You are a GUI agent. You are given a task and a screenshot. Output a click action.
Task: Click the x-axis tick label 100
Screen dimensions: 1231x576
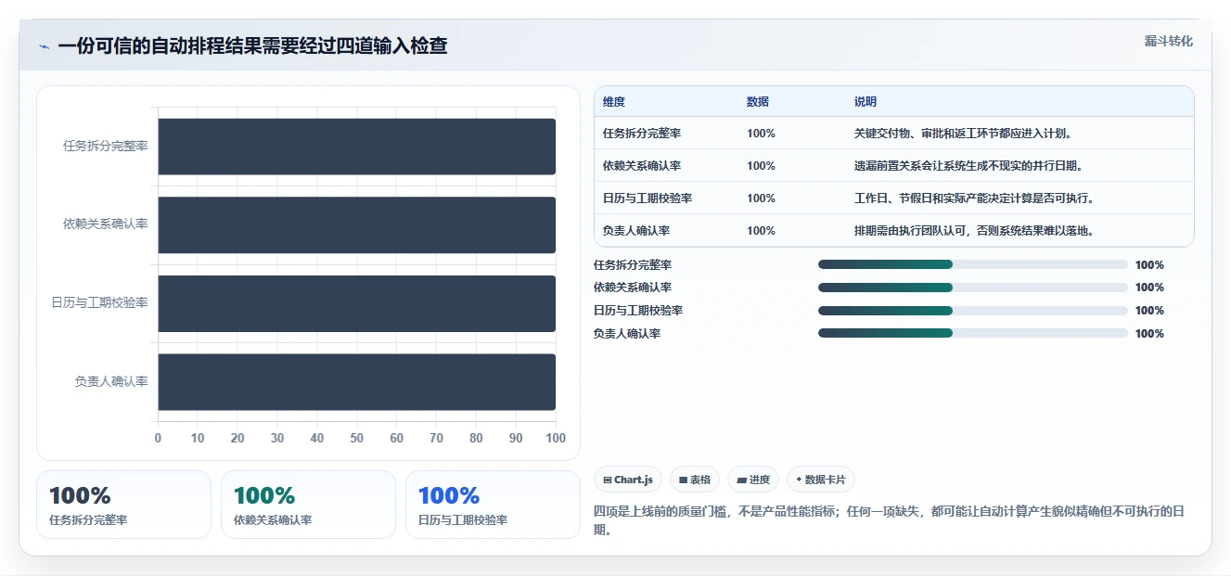click(x=556, y=438)
